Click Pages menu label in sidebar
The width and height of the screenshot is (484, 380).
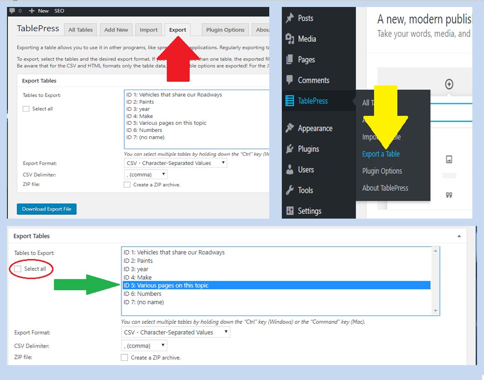coord(306,60)
